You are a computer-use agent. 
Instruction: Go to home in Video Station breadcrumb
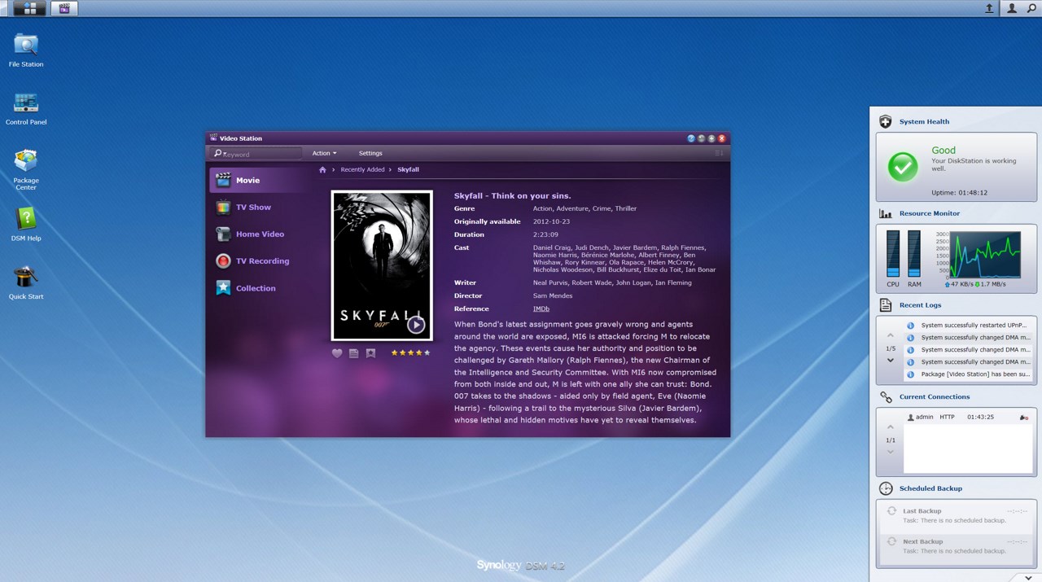(322, 170)
